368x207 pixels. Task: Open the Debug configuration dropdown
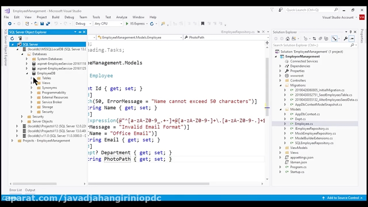tap(83, 23)
